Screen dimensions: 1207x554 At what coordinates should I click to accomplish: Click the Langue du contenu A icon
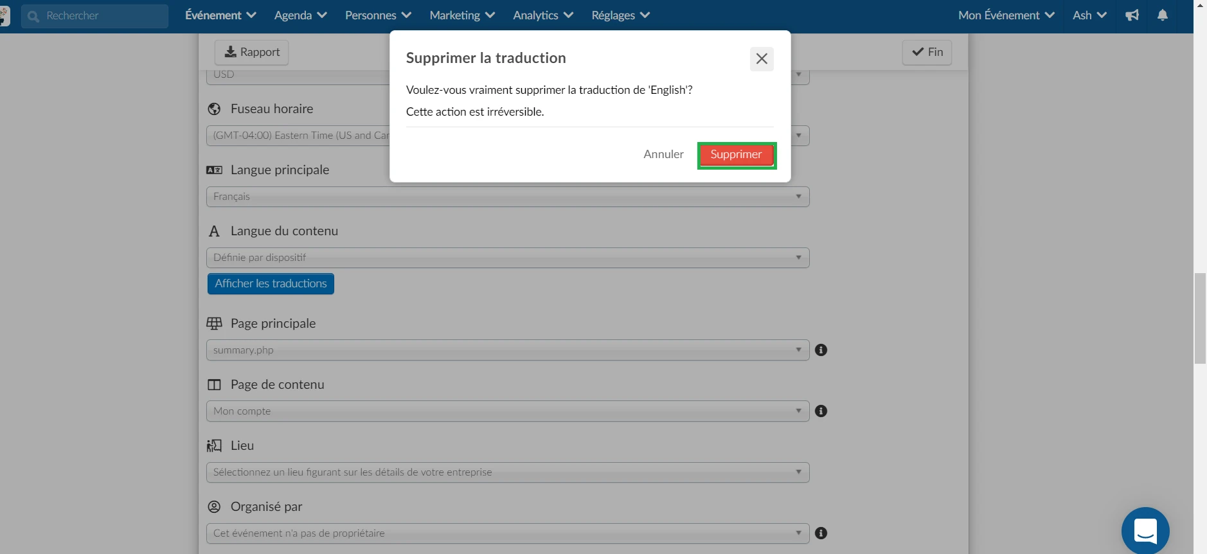tap(214, 231)
